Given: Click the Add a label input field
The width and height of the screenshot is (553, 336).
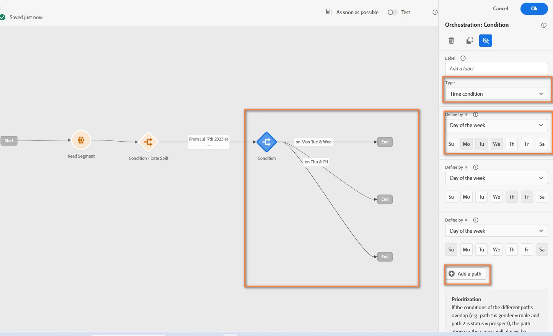Looking at the screenshot, I should 496,69.
